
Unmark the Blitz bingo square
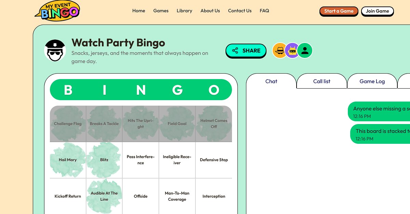point(104,160)
